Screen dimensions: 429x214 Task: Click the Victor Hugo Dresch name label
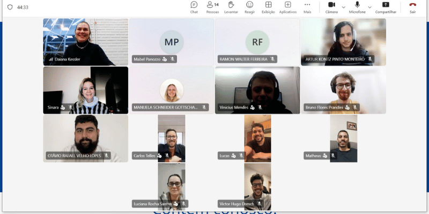click(x=236, y=204)
